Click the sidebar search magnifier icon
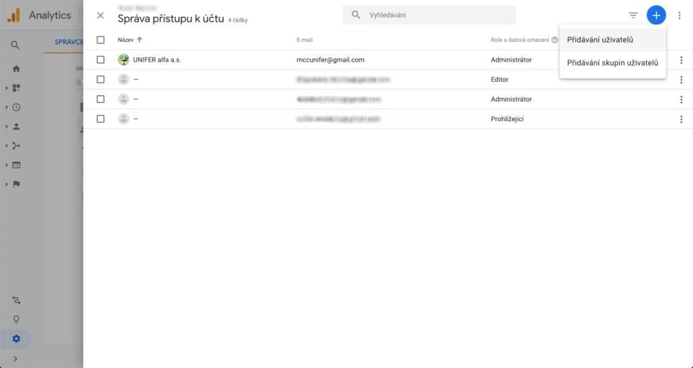 coord(16,45)
